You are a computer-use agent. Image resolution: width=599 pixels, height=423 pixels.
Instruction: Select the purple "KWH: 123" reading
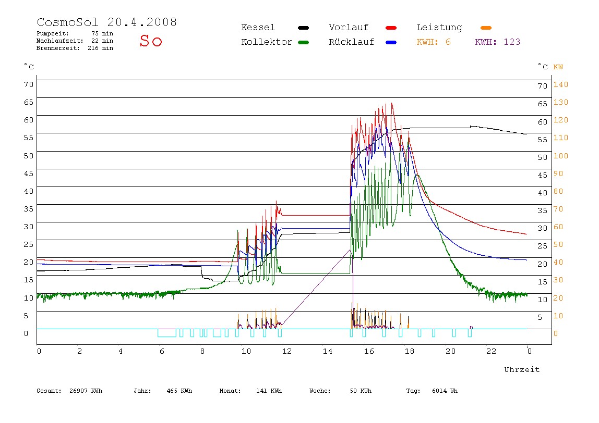498,42
